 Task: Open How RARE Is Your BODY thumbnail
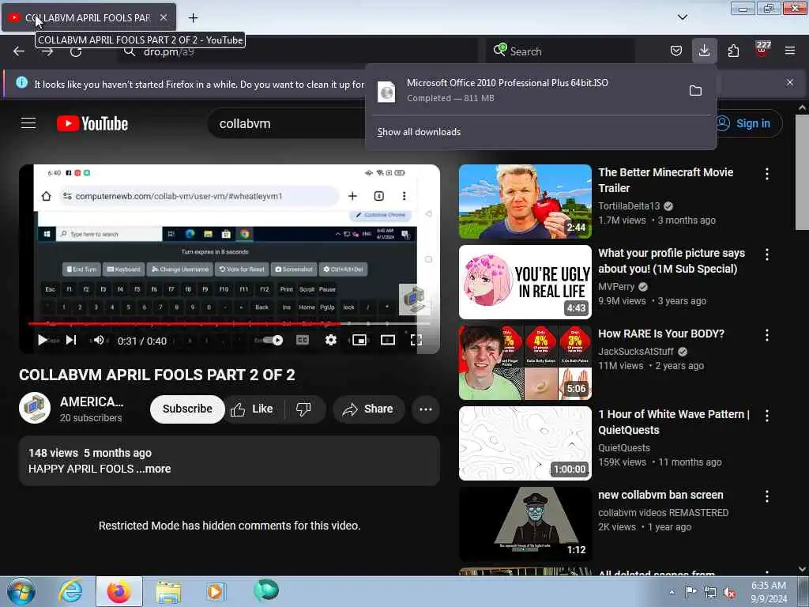pos(525,363)
